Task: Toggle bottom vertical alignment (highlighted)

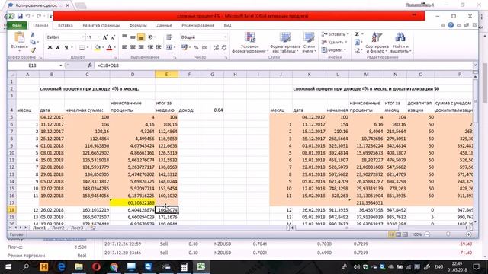Action: [141, 37]
